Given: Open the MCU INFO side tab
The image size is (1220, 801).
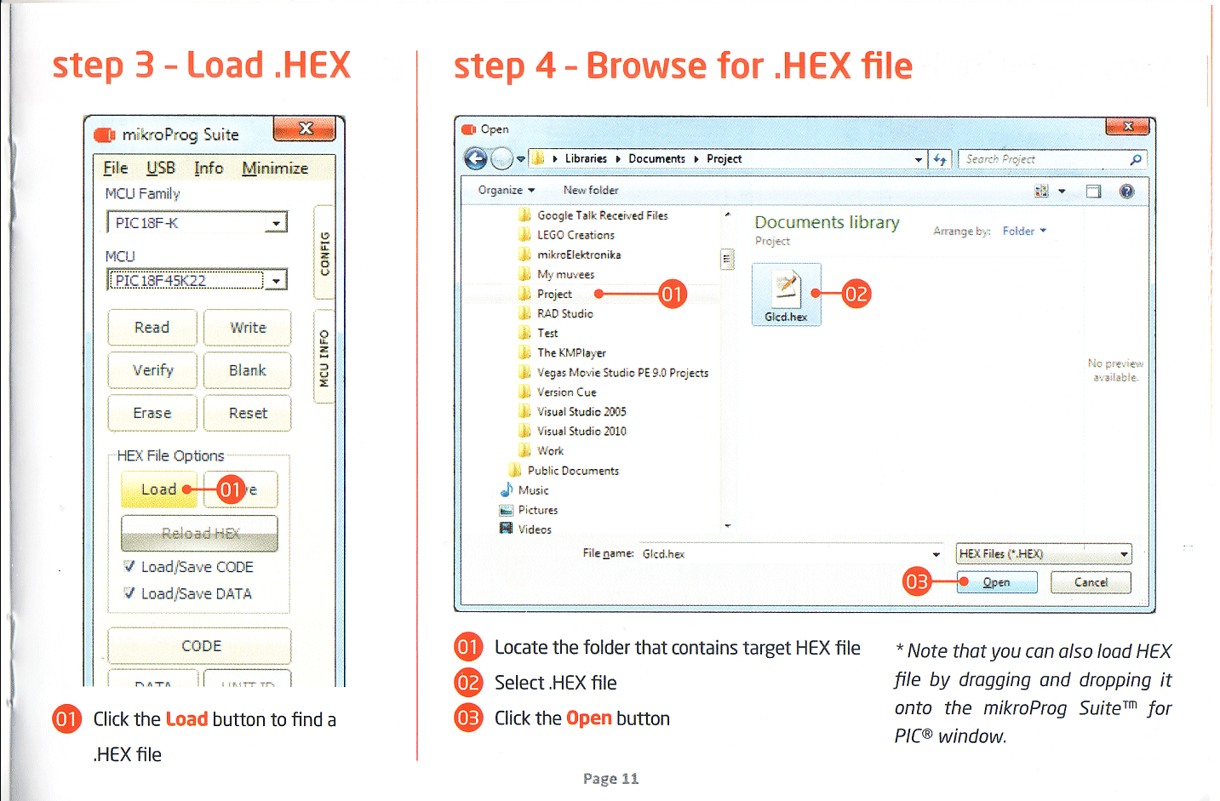Looking at the screenshot, I should point(324,358).
